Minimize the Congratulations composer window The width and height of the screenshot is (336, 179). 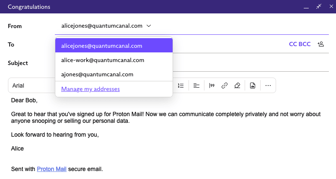tap(306, 7)
